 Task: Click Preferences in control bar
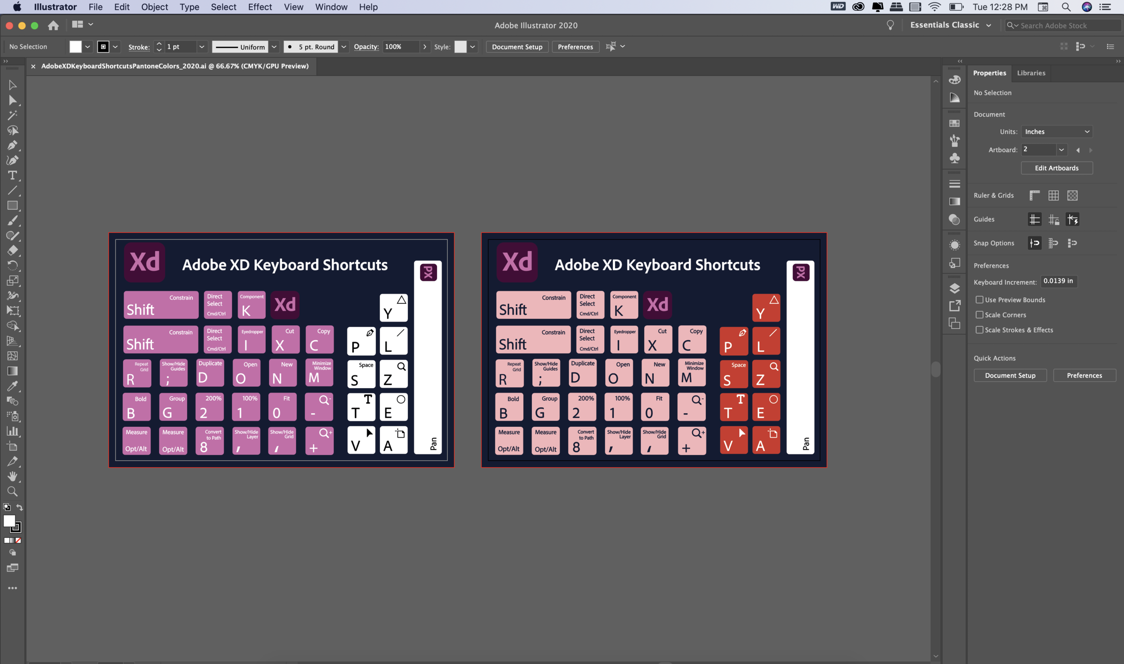click(x=575, y=47)
